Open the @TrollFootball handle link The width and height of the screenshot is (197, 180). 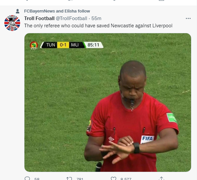click(x=71, y=18)
